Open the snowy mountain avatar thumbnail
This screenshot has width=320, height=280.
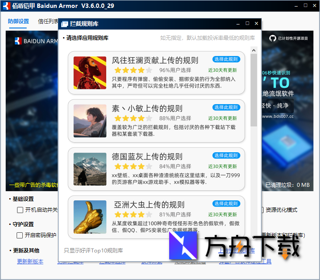90,169
